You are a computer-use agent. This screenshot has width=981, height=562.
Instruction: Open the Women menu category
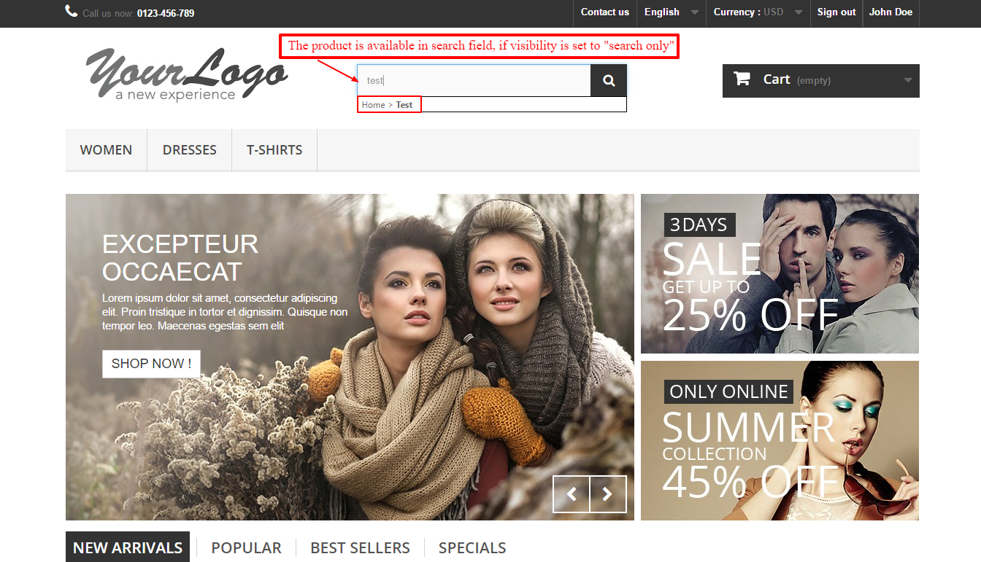(106, 150)
